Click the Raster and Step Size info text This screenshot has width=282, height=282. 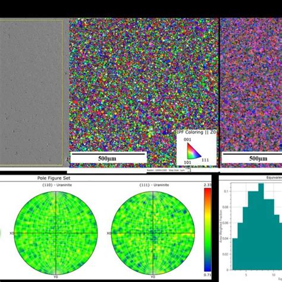click(x=166, y=170)
